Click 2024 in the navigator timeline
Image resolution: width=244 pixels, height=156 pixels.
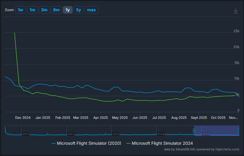161,134
